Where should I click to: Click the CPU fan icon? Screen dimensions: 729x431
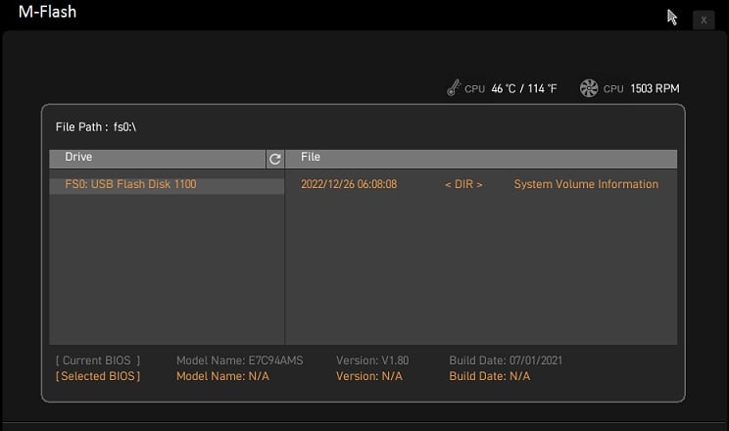[589, 88]
